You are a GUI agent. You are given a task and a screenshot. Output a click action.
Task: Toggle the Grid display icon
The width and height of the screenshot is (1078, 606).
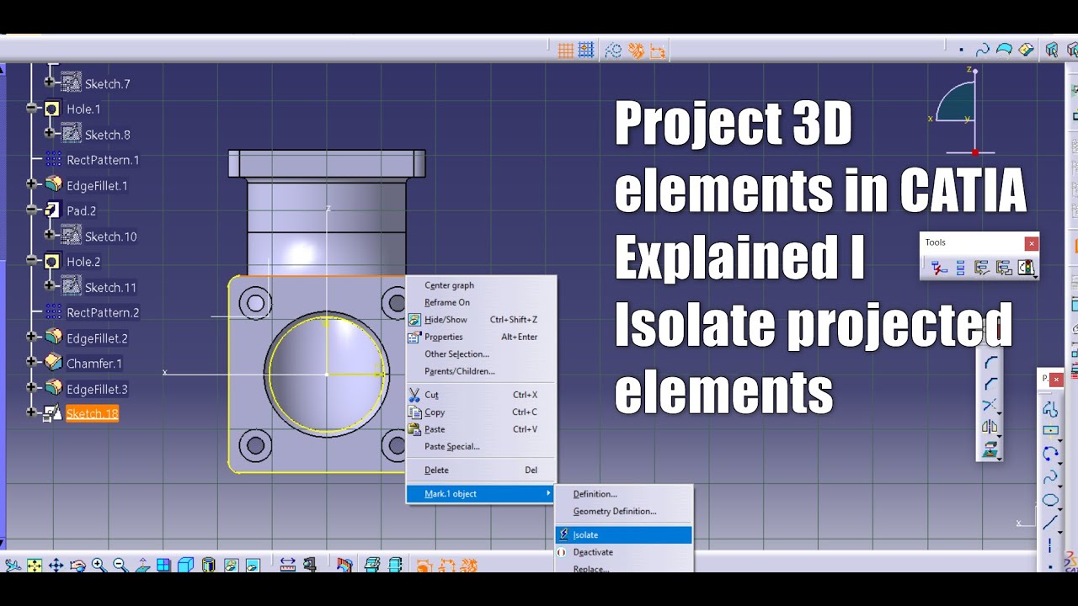[x=566, y=50]
